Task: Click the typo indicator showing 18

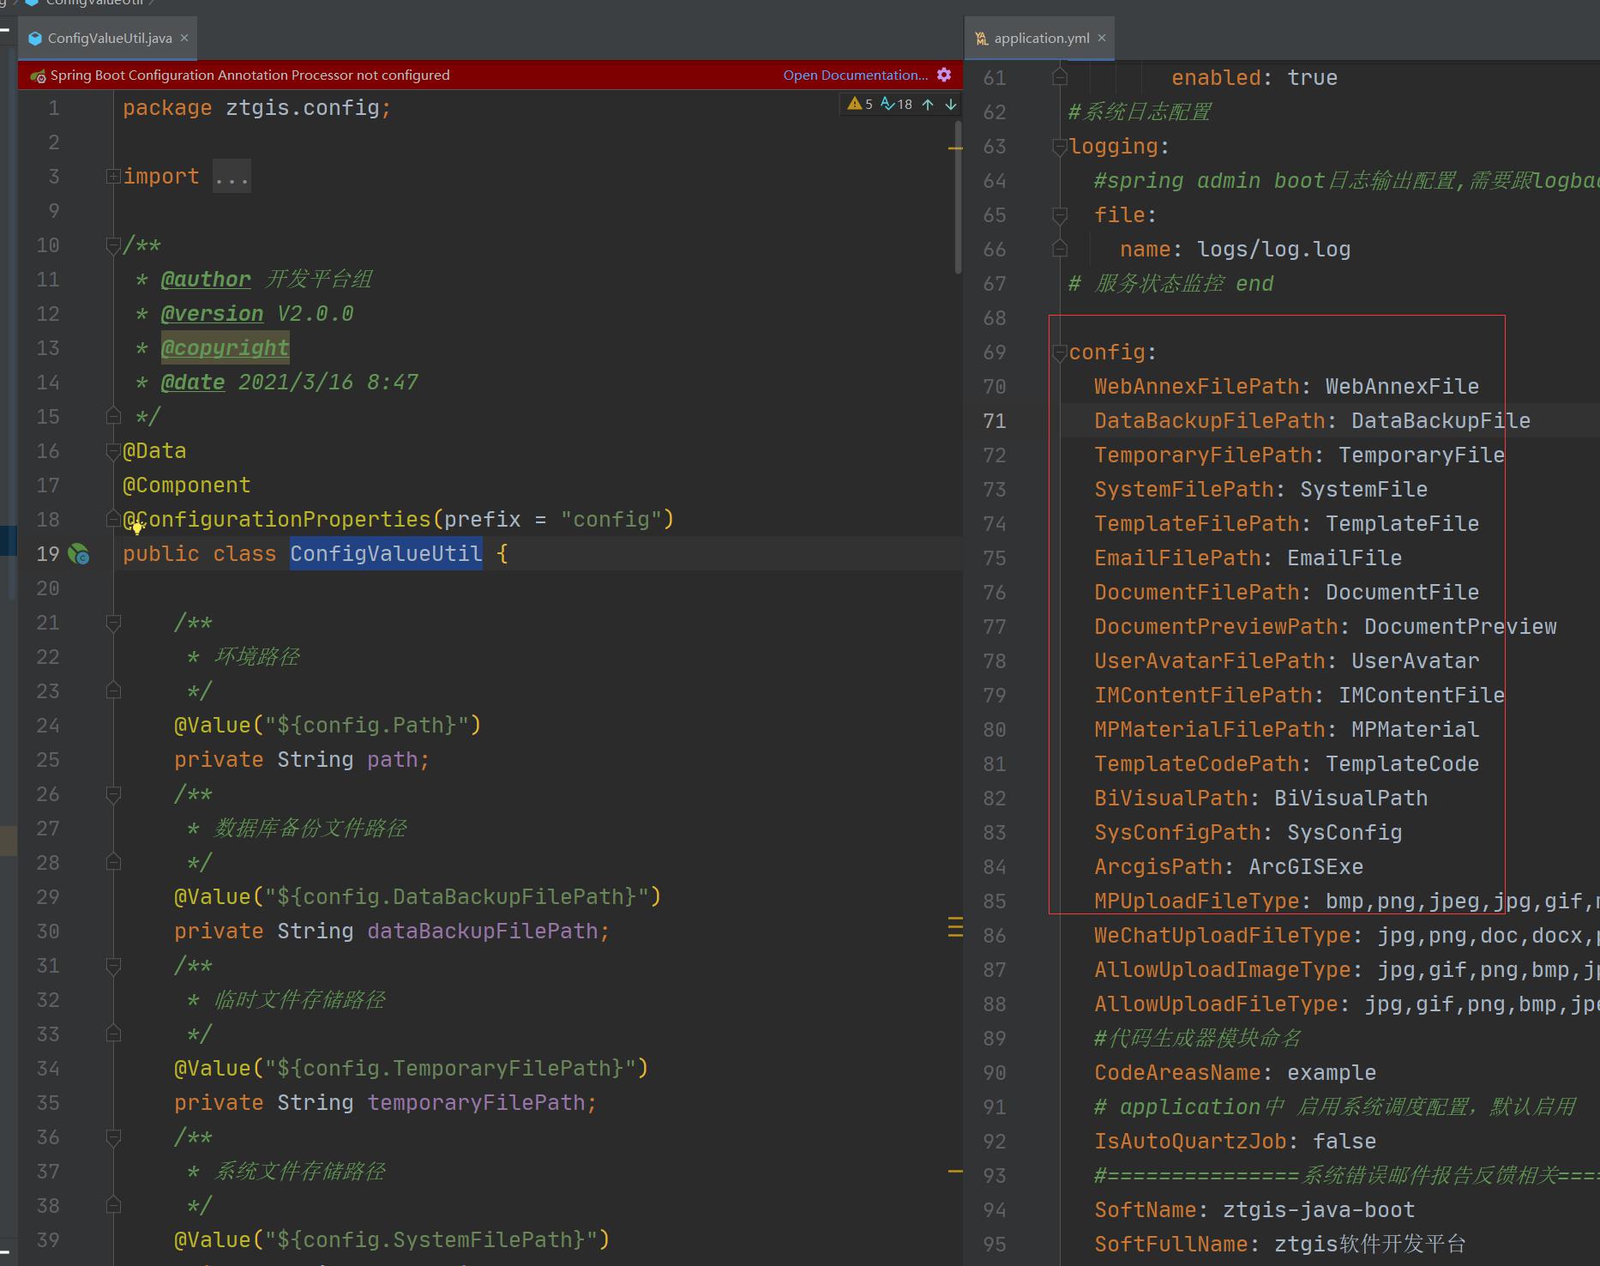Action: pos(897,104)
